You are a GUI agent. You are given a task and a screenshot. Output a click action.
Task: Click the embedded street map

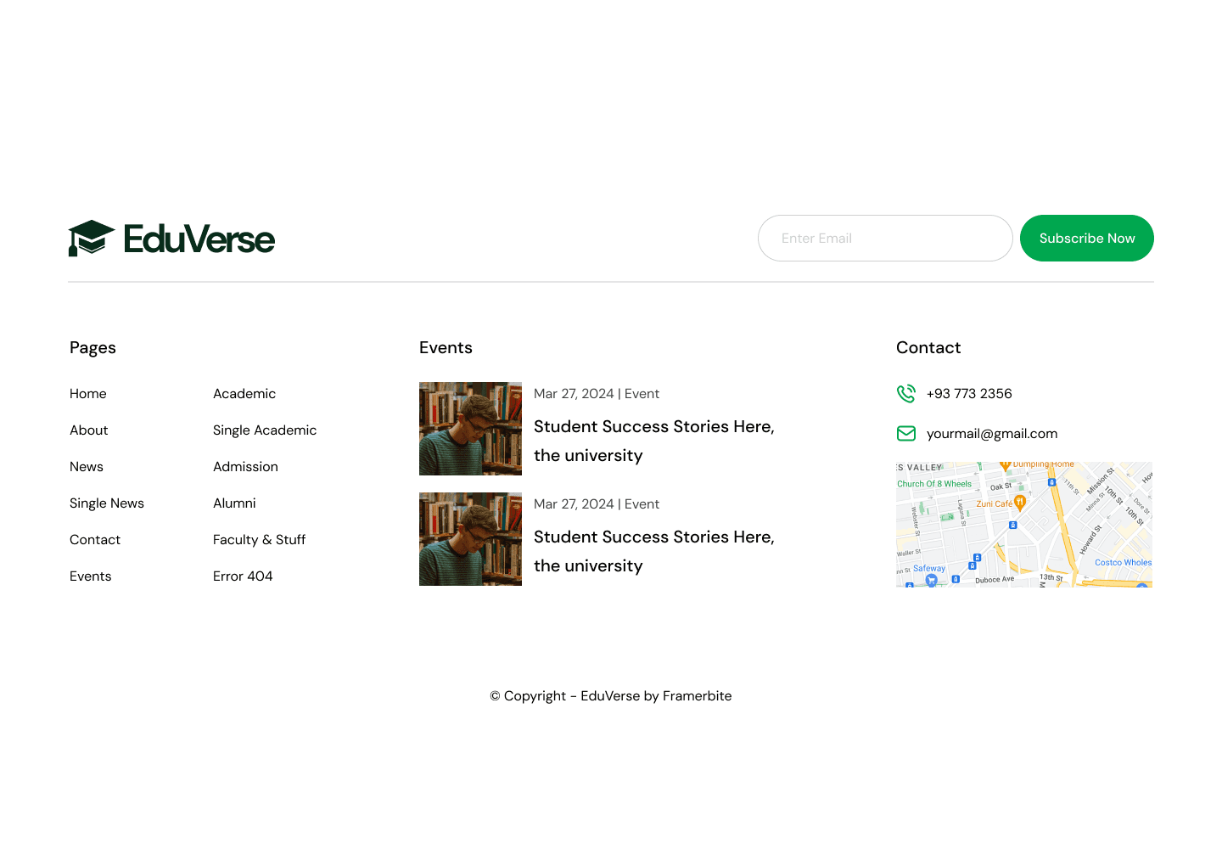coord(1024,525)
